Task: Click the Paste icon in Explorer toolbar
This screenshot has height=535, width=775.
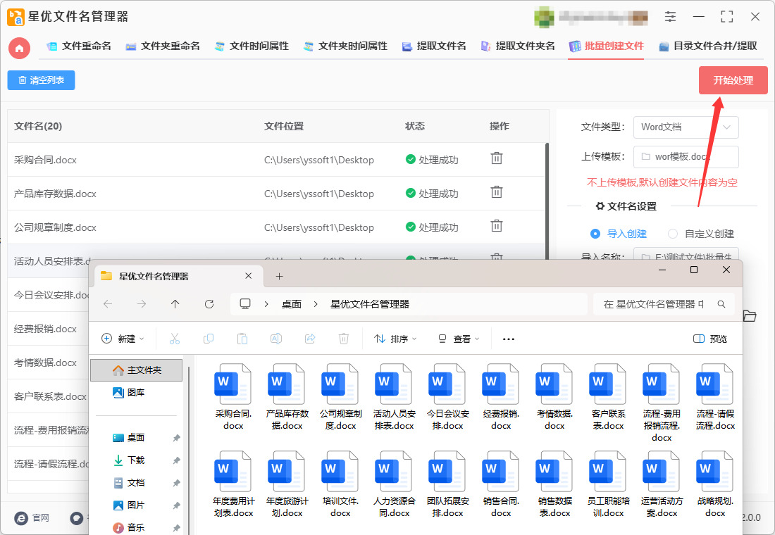Action: [242, 339]
